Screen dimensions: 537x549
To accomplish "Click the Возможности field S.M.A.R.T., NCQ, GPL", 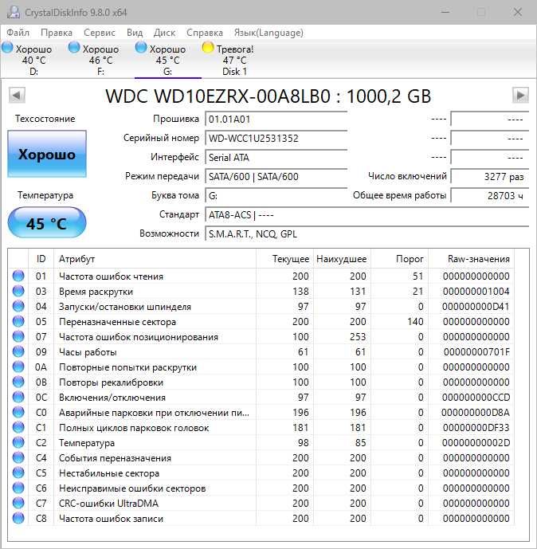I will 366,234.
